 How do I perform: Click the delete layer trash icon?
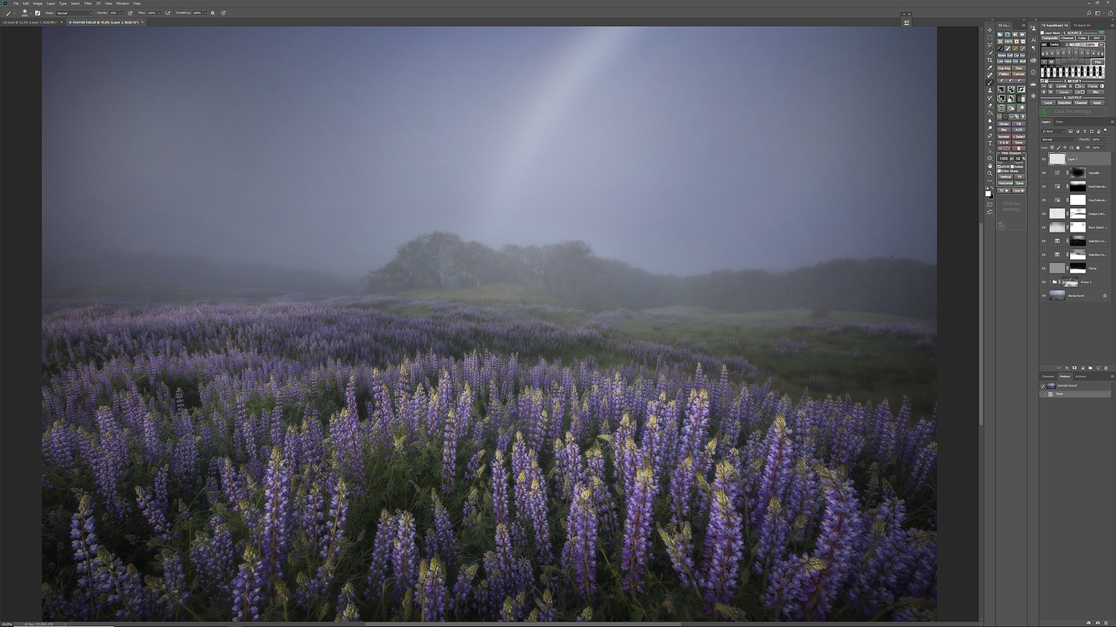(1106, 368)
